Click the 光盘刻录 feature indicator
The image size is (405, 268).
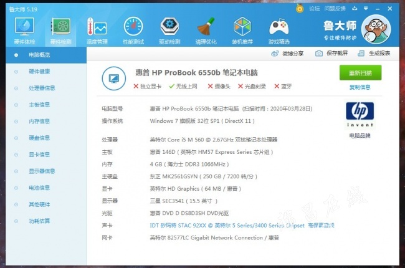[x=252, y=86]
